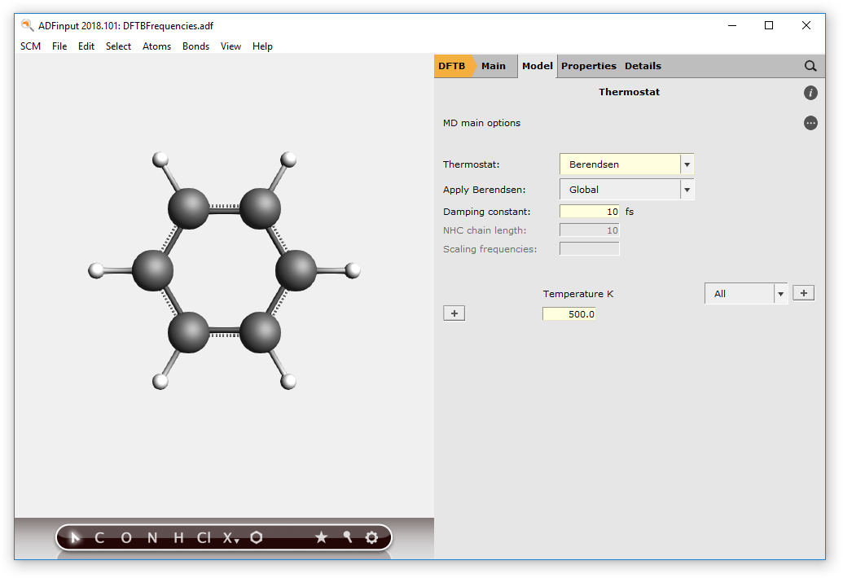The height and width of the screenshot is (578, 843).
Task: Select the nitrogen atom tool
Action: pyautogui.click(x=152, y=538)
